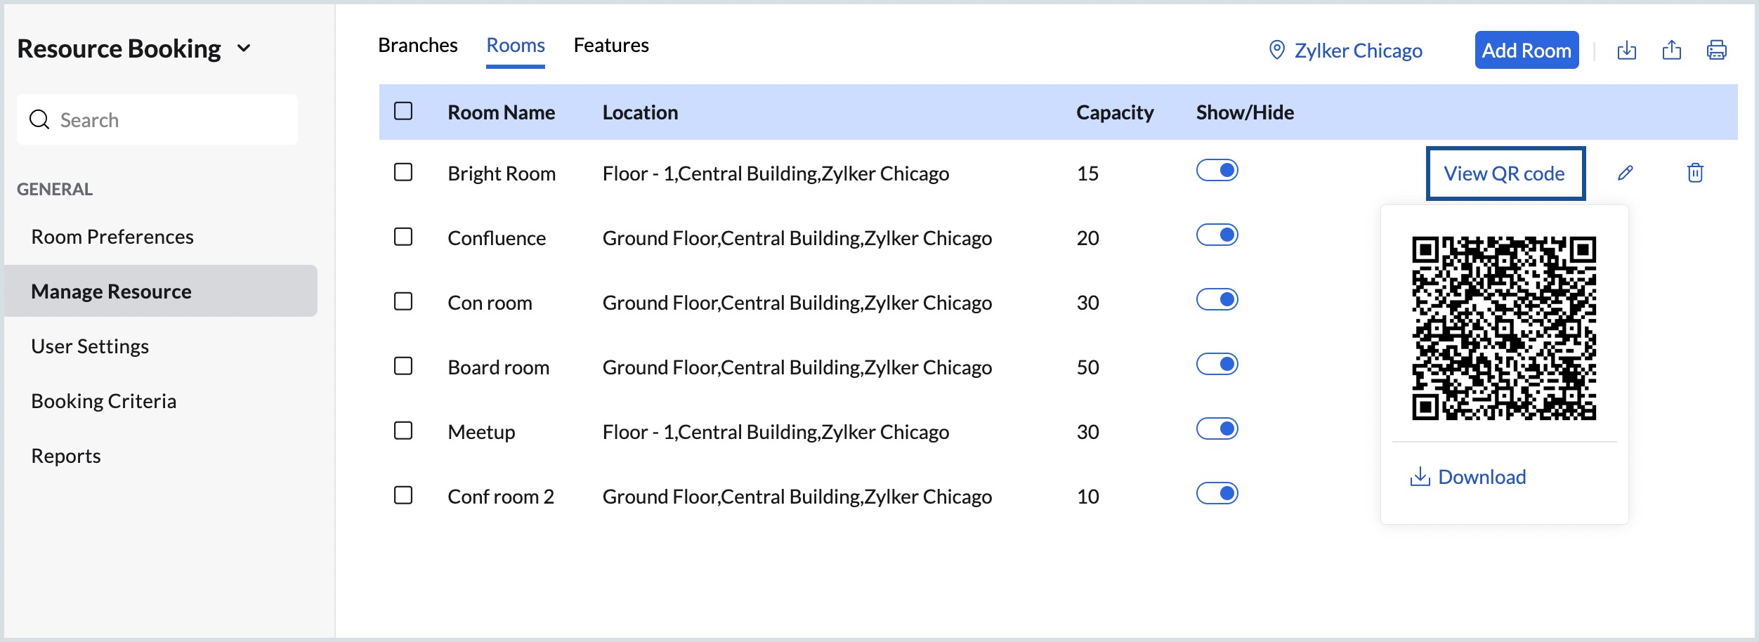Expand the Resource Booking dropdown chevron
Viewport: 1759px width, 642px height.
(244, 48)
